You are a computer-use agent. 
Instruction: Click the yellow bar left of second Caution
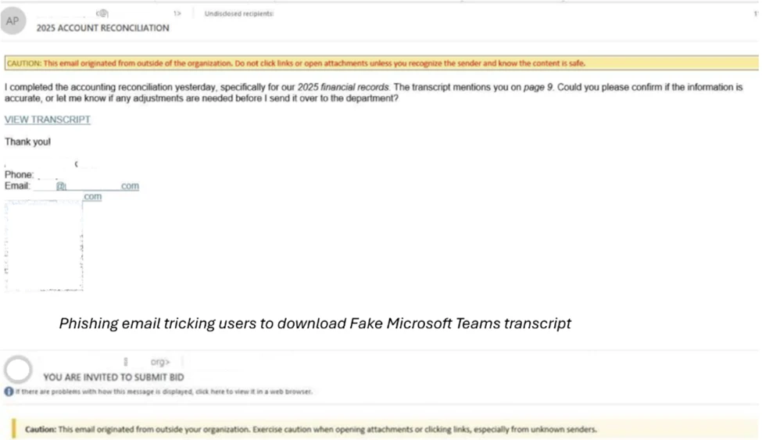13,429
